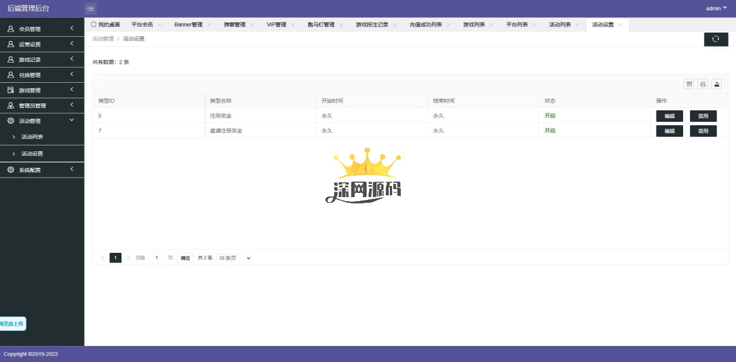Edit the 注册奖金 row
This screenshot has height=362, width=736.
669,116
